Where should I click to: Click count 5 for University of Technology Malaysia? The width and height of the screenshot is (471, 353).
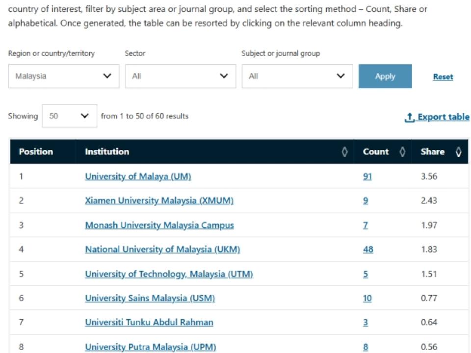[365, 274]
